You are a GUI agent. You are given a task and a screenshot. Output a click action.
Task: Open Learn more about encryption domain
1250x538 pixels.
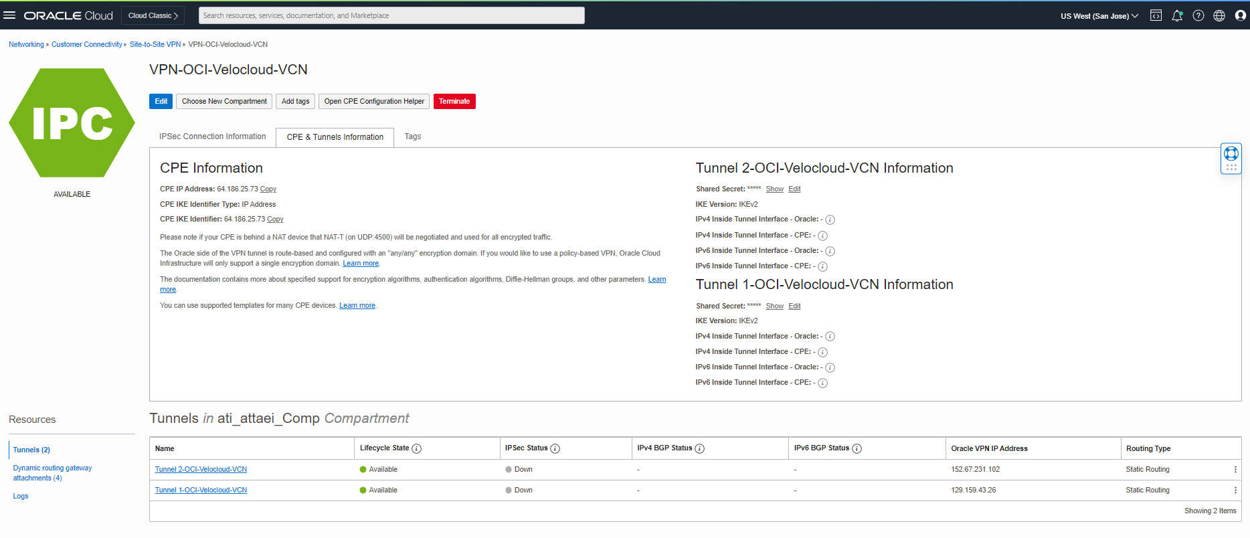361,264
